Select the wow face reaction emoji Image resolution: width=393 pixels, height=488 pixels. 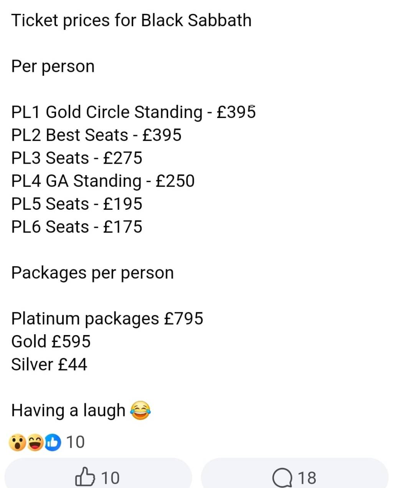(x=17, y=442)
